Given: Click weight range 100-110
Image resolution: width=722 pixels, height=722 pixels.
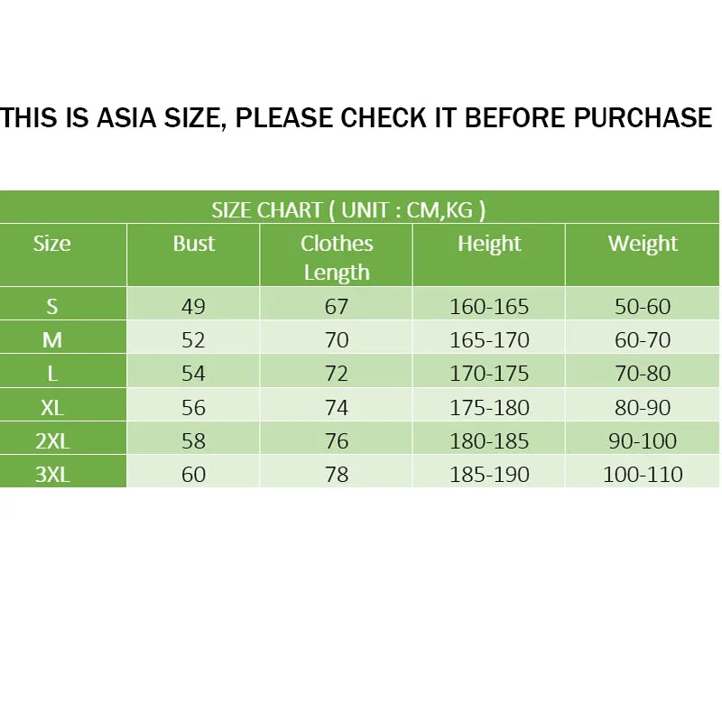Looking at the screenshot, I should coord(643,475).
